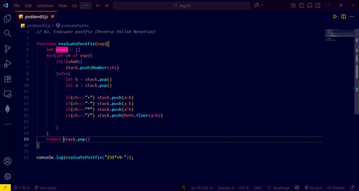Open the Edit menu
The width and height of the screenshot is (359, 191).
pyautogui.click(x=28, y=5)
